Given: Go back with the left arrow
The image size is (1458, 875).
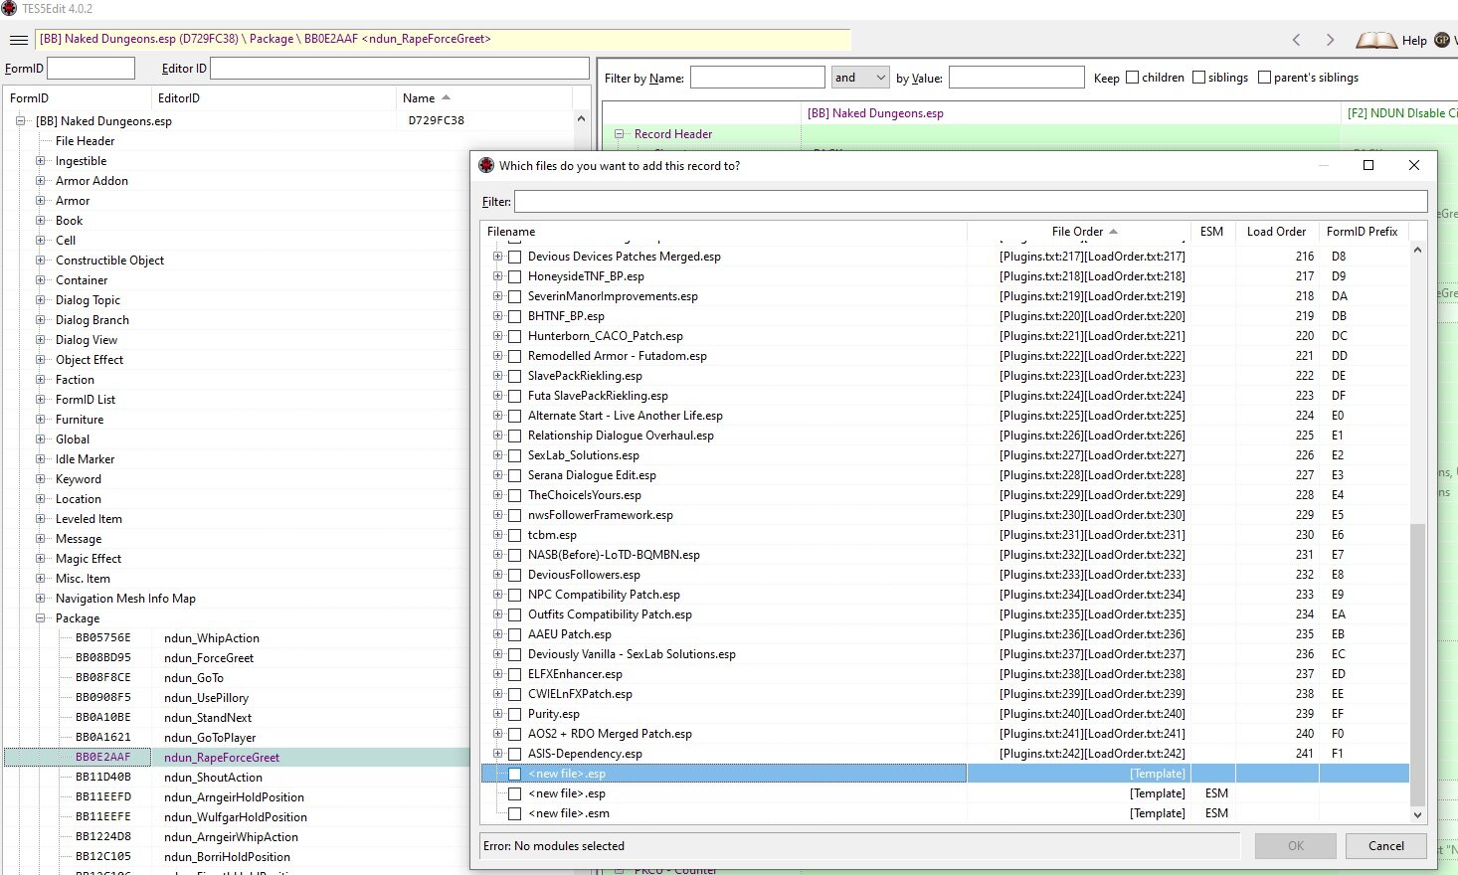Looking at the screenshot, I should 1296,40.
